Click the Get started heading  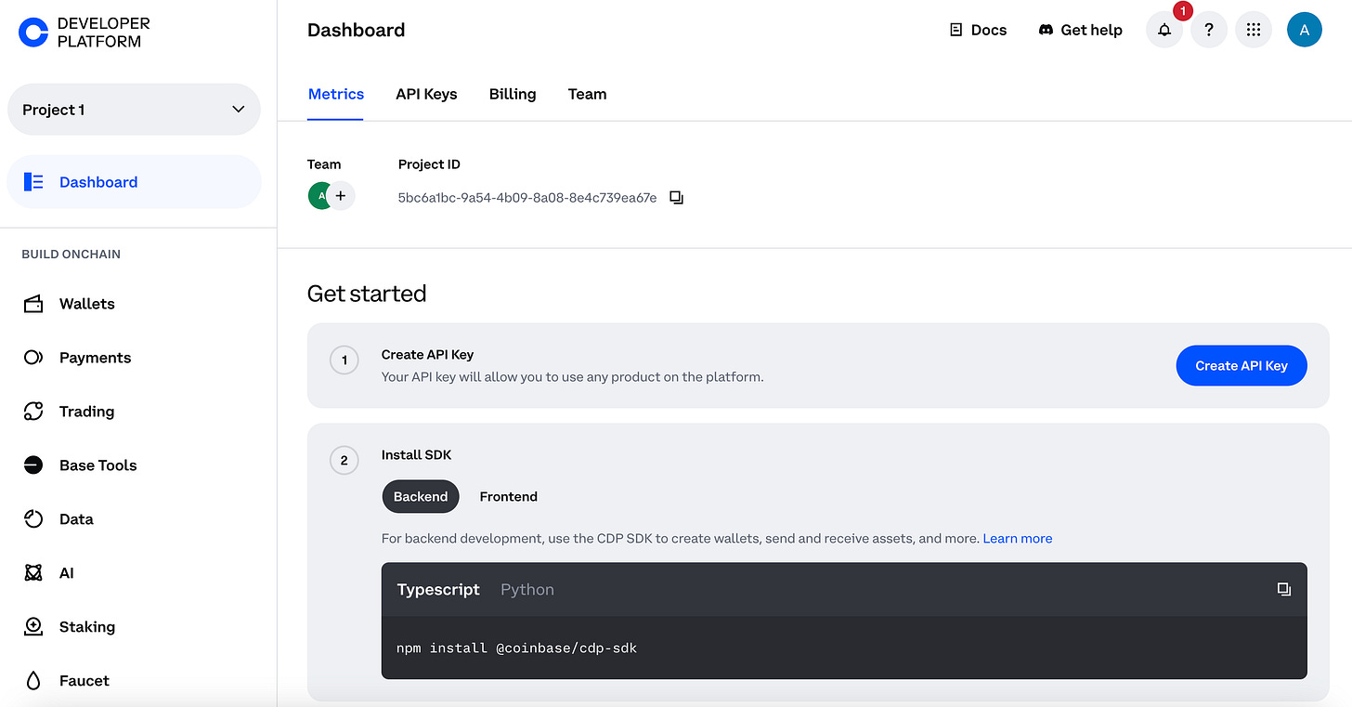coord(367,294)
